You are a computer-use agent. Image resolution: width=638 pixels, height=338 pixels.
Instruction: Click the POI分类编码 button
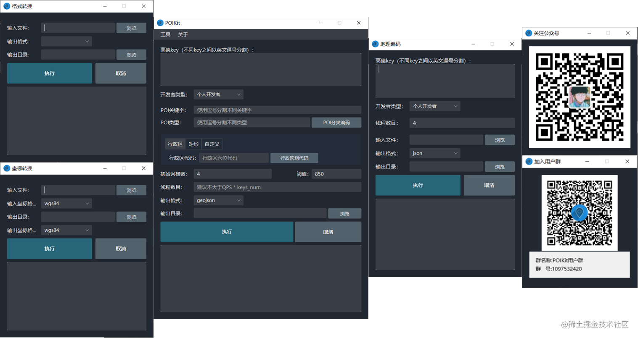336,122
